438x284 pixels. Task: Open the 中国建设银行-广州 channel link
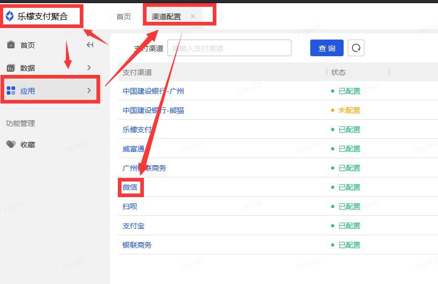(153, 91)
